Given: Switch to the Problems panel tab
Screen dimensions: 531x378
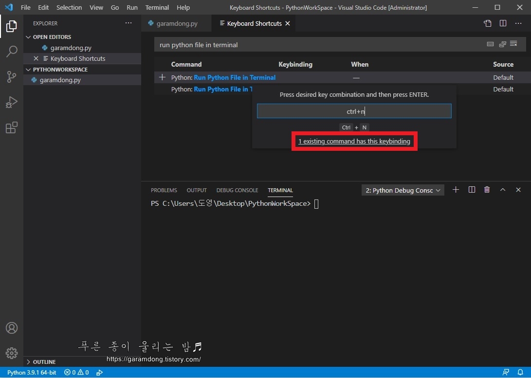Looking at the screenshot, I should (x=164, y=190).
